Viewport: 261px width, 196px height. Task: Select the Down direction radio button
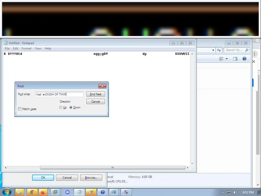(71, 107)
